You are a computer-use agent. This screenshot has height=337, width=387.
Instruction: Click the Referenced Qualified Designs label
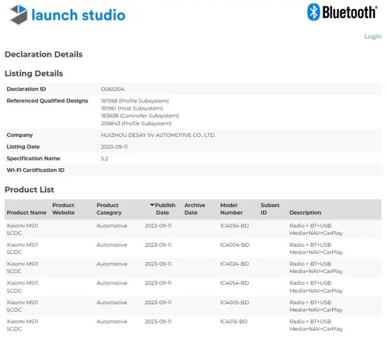coord(47,101)
